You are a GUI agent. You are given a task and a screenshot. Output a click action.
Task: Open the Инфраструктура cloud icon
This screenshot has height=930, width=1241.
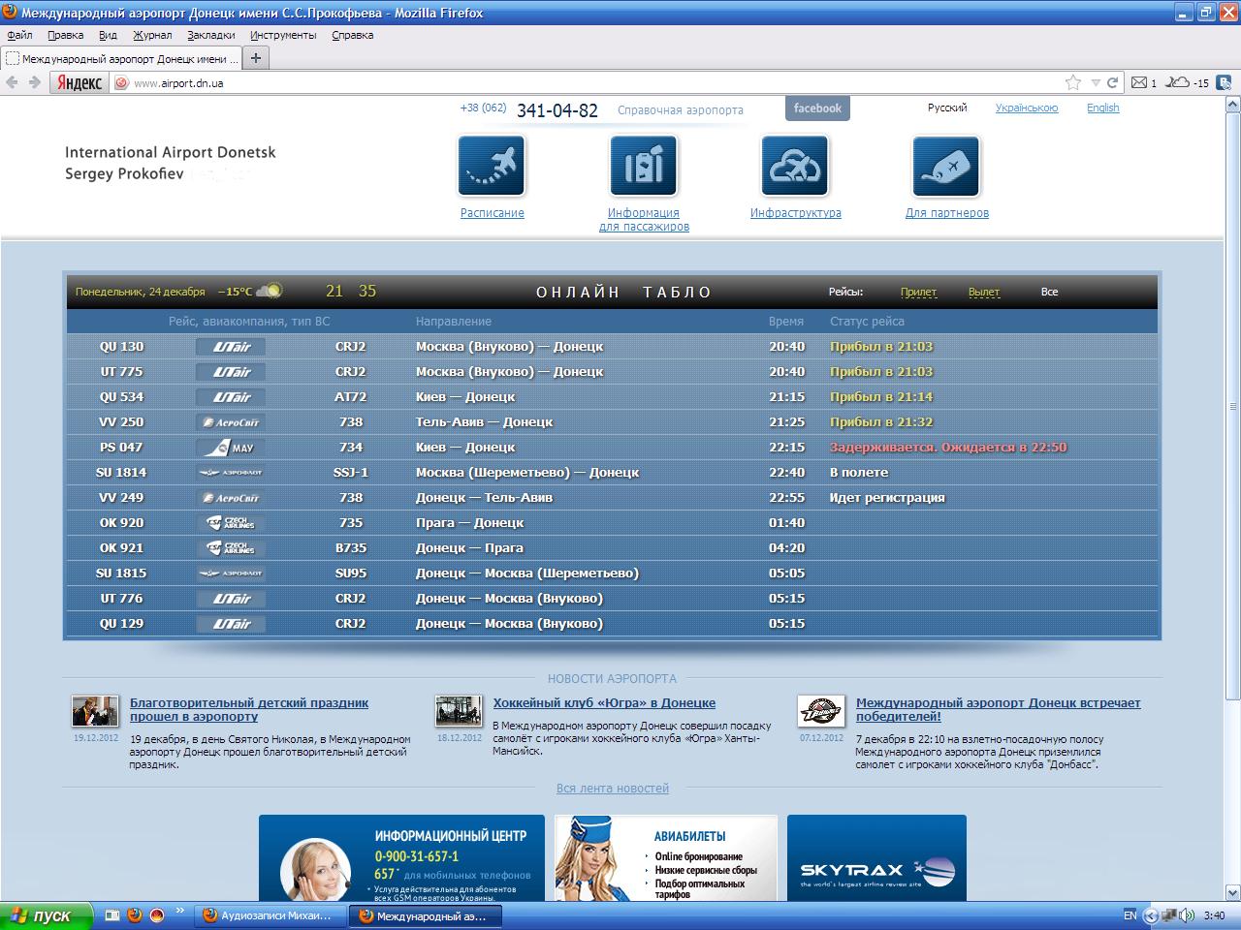(x=794, y=167)
